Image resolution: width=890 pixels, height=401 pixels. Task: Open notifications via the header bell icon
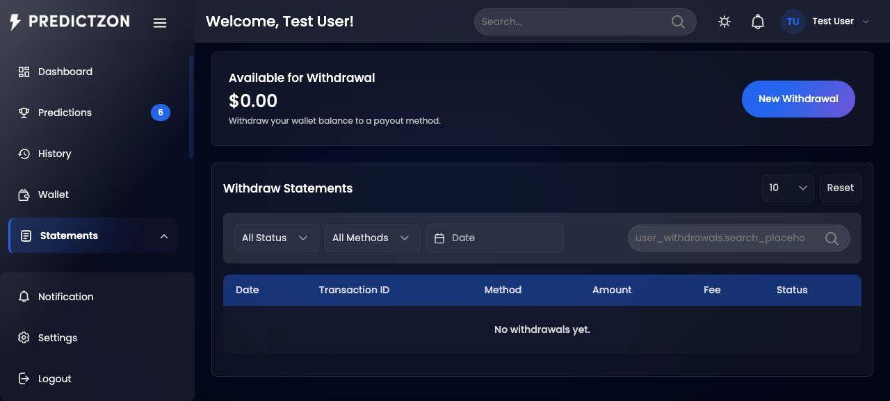(x=758, y=22)
